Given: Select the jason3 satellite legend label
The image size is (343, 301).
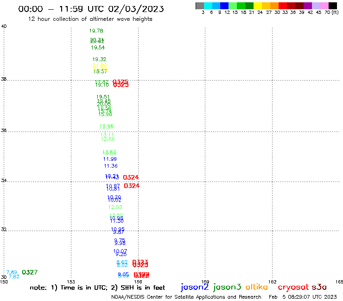Looking at the screenshot, I should 227,287.
